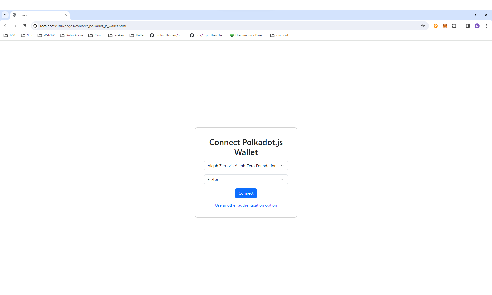Reload the current page

point(24,26)
